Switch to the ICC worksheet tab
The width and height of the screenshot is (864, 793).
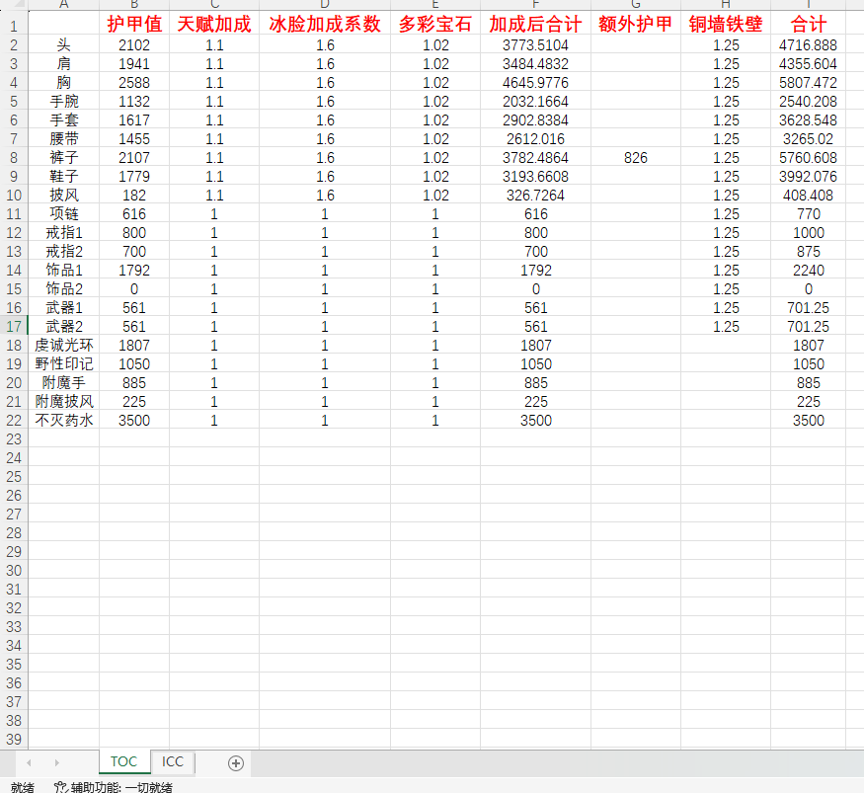click(x=172, y=761)
